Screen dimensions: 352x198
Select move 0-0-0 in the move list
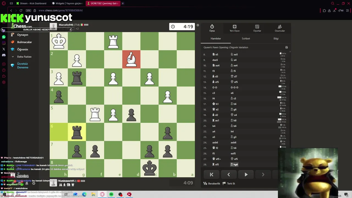coord(234,87)
